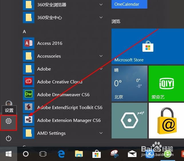
Task: Click the letter A group header
Action: [x=24, y=32]
